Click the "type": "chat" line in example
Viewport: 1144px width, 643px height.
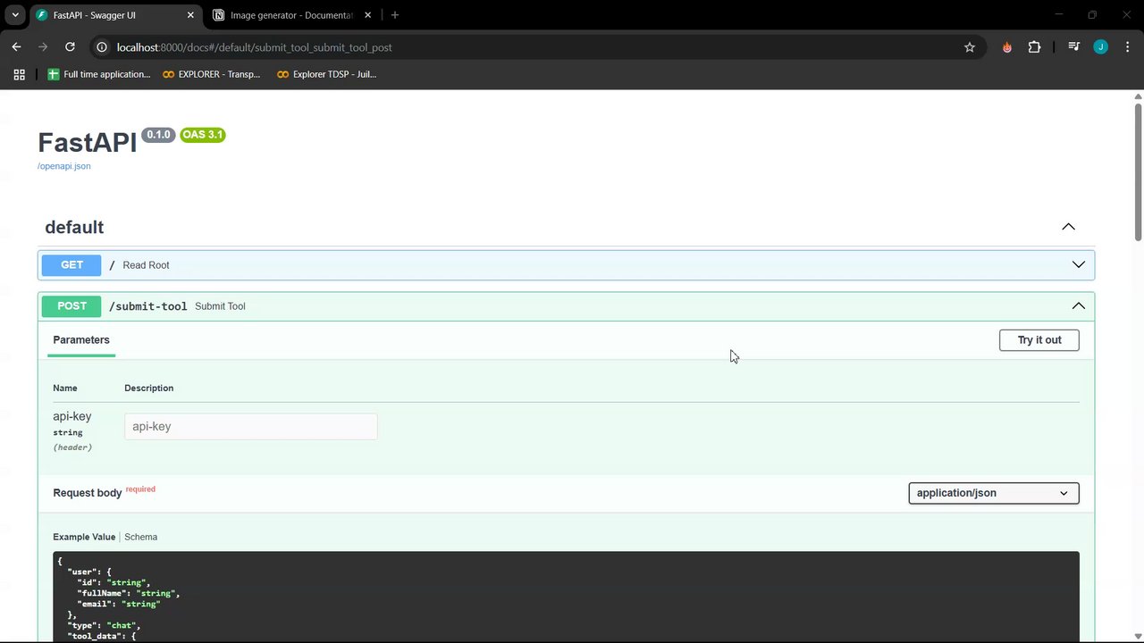(104, 625)
